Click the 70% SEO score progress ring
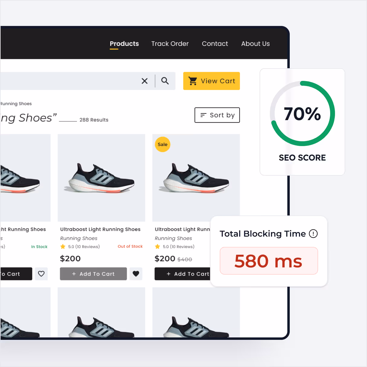Viewport: 367px width, 367px height. [x=302, y=113]
